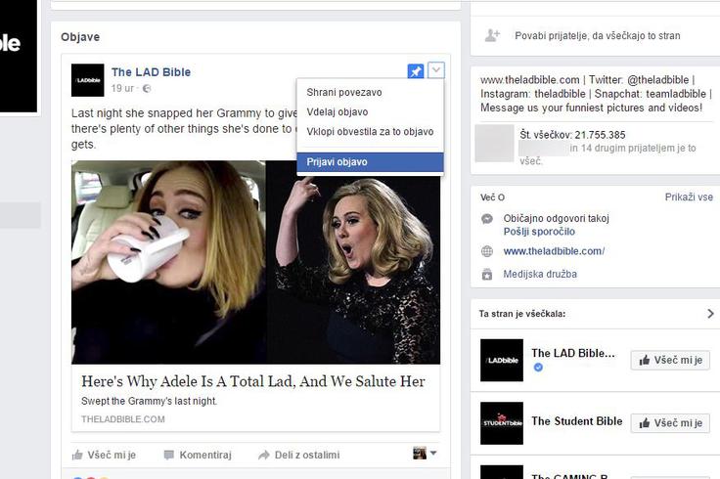Click the THELADBIBLE.COM source text
The image size is (720, 479).
coord(123,419)
